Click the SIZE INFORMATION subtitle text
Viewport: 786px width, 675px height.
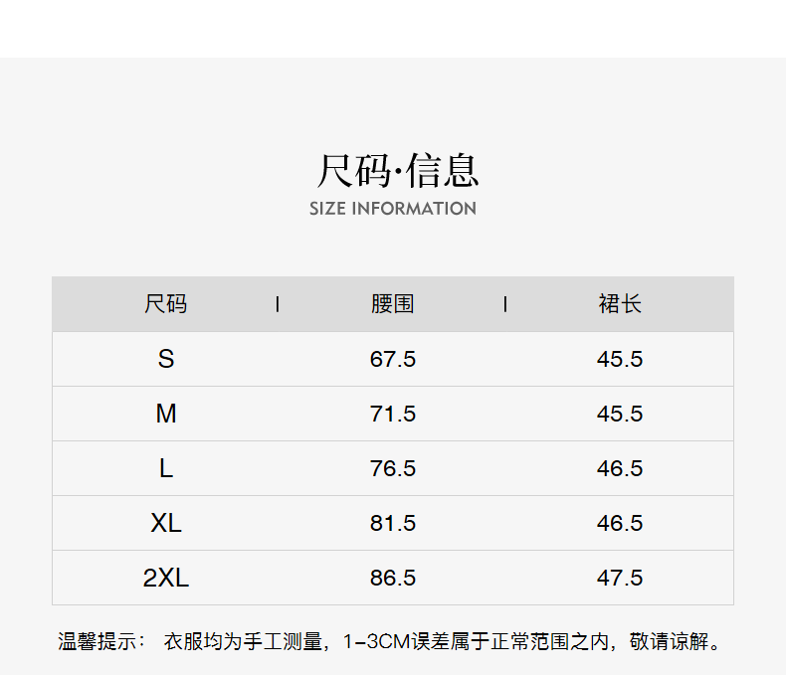pos(393,209)
